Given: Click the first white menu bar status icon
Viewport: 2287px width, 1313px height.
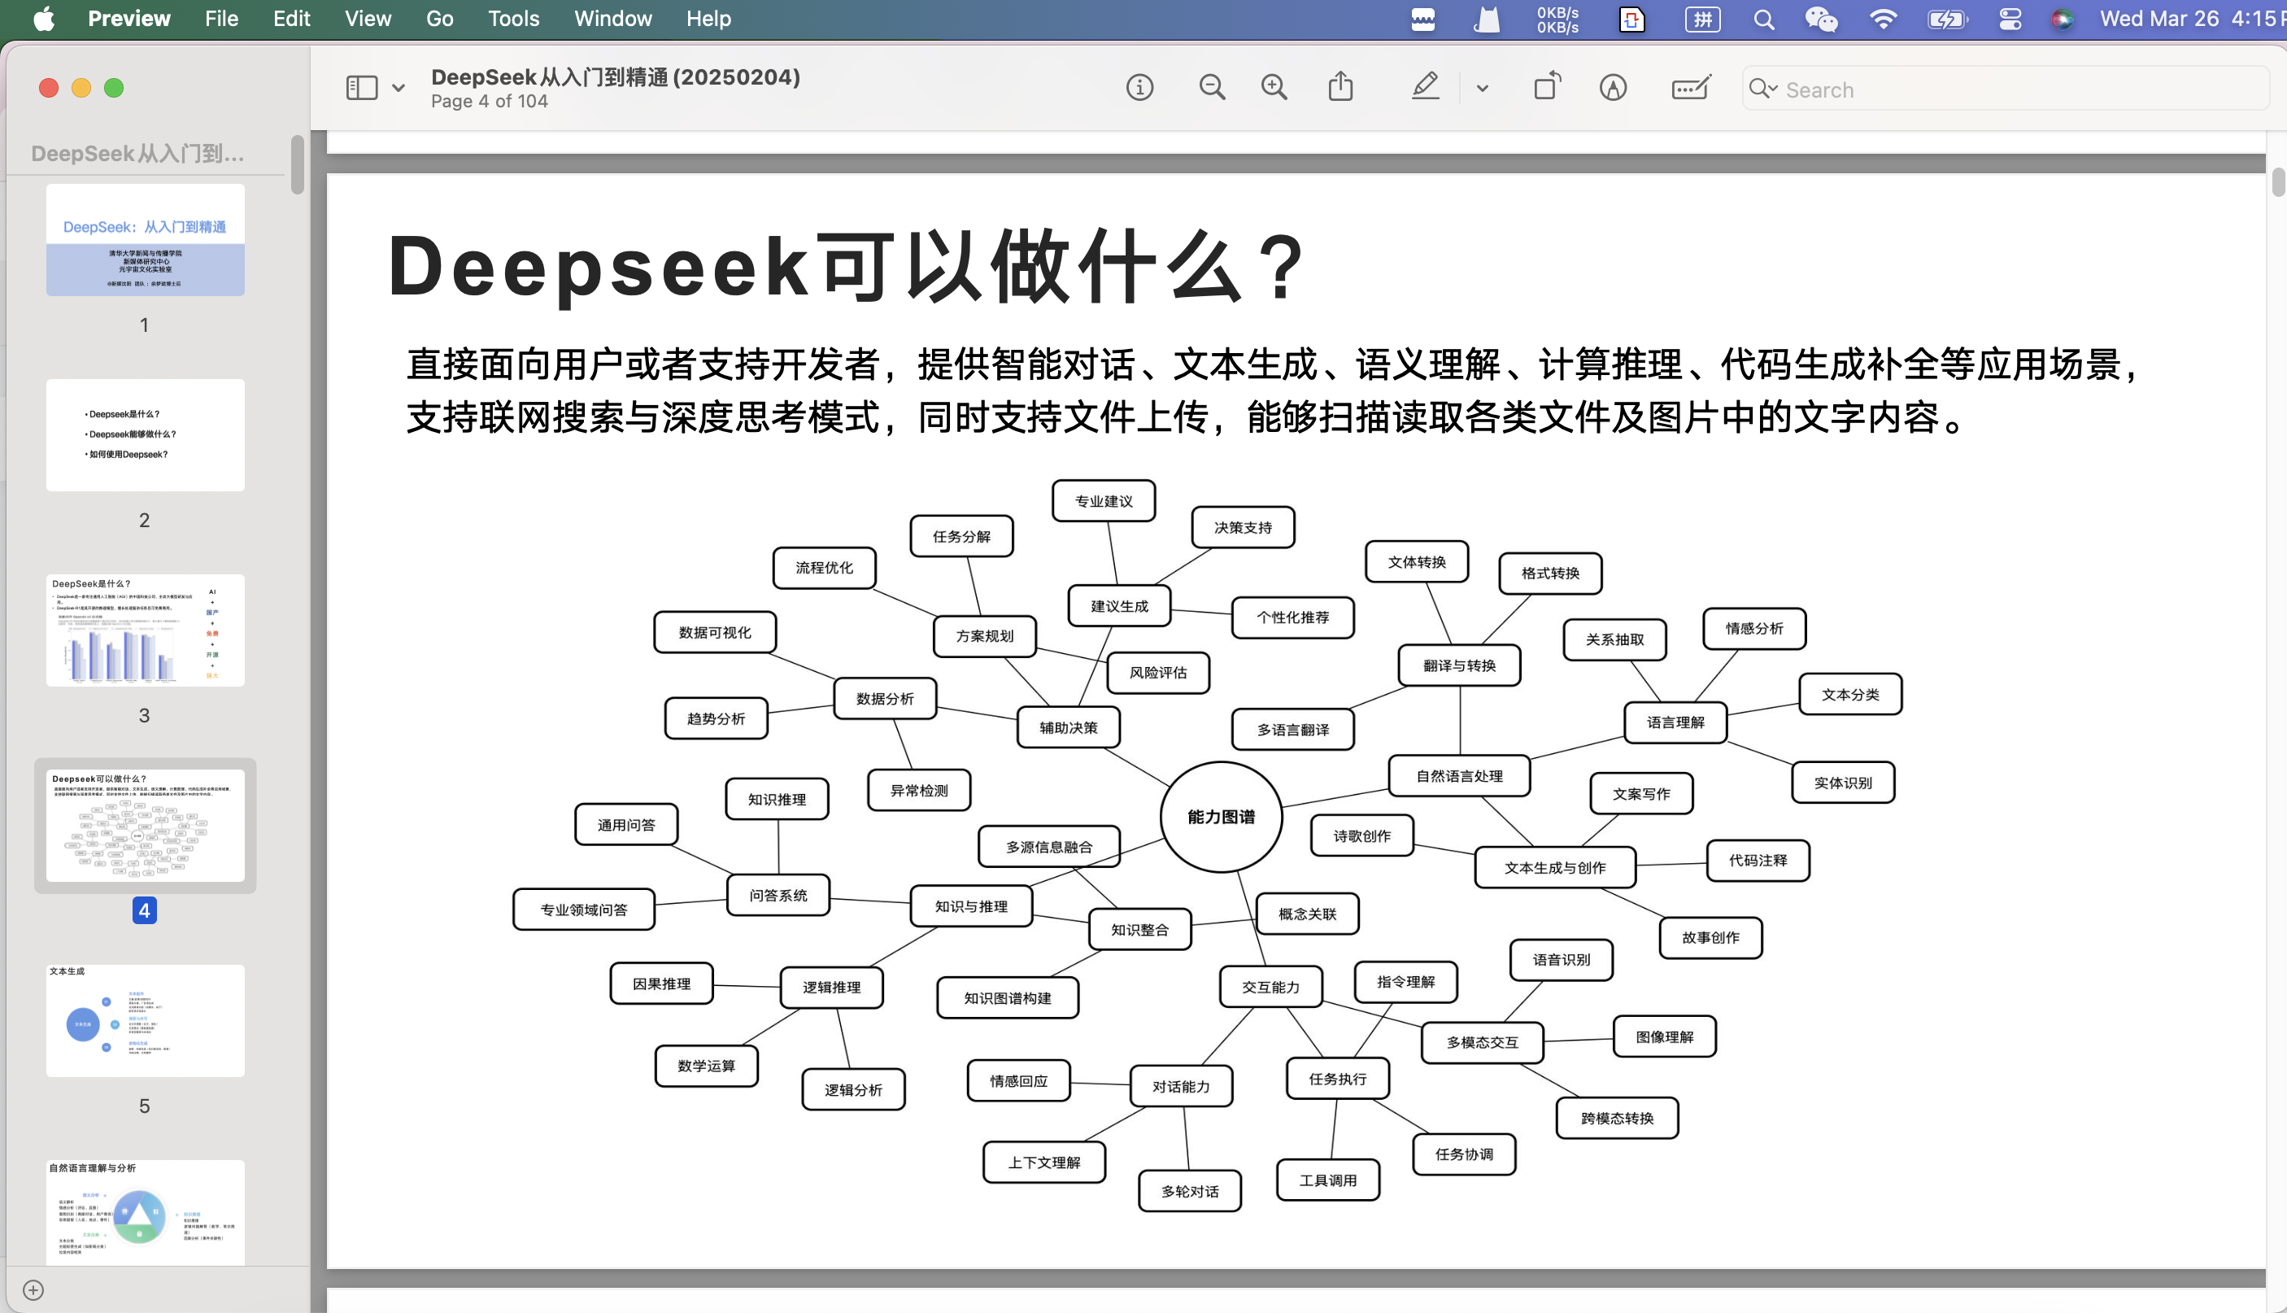Looking at the screenshot, I should coord(1422,20).
